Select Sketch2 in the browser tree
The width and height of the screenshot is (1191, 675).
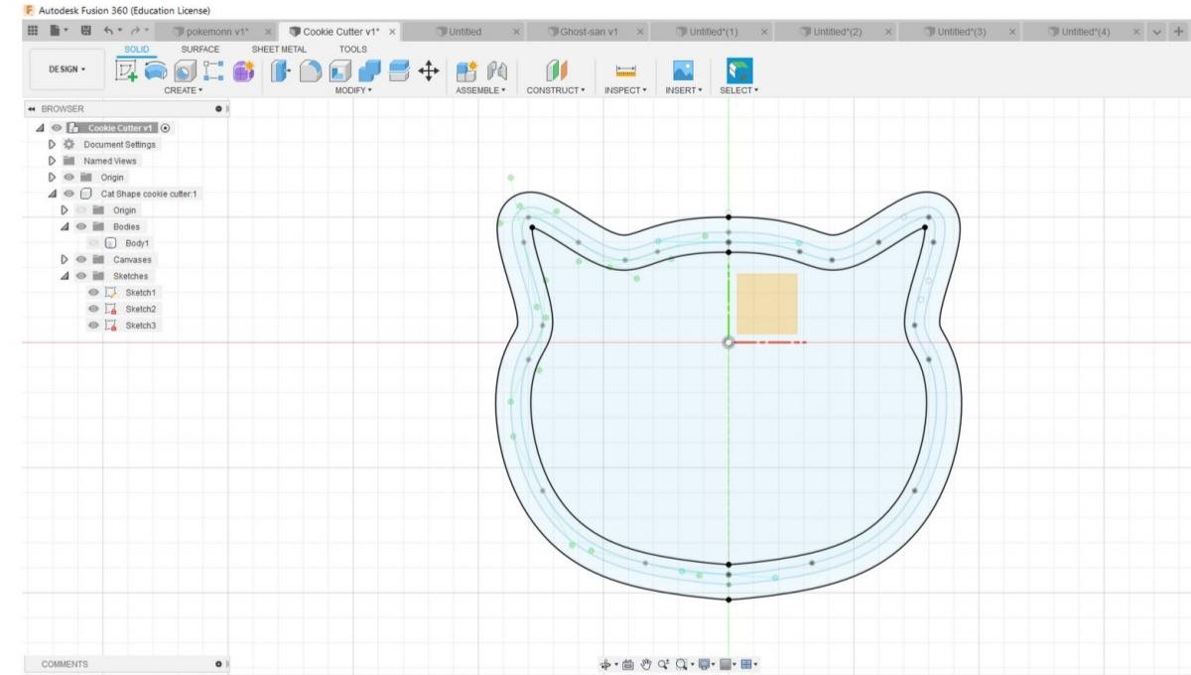click(141, 309)
